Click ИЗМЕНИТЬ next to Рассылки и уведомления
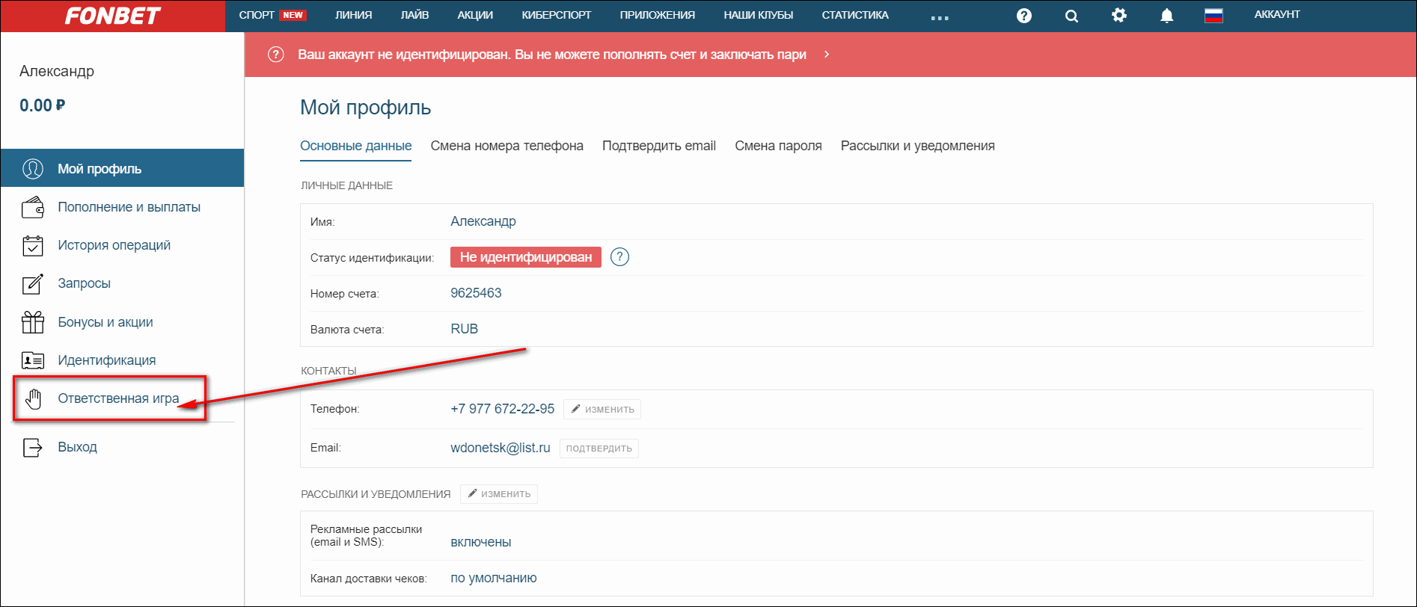Image resolution: width=1417 pixels, height=607 pixels. tap(498, 494)
